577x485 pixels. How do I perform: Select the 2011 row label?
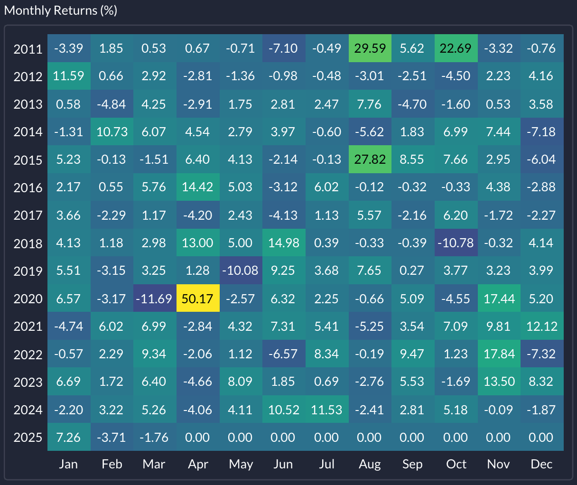[28, 49]
